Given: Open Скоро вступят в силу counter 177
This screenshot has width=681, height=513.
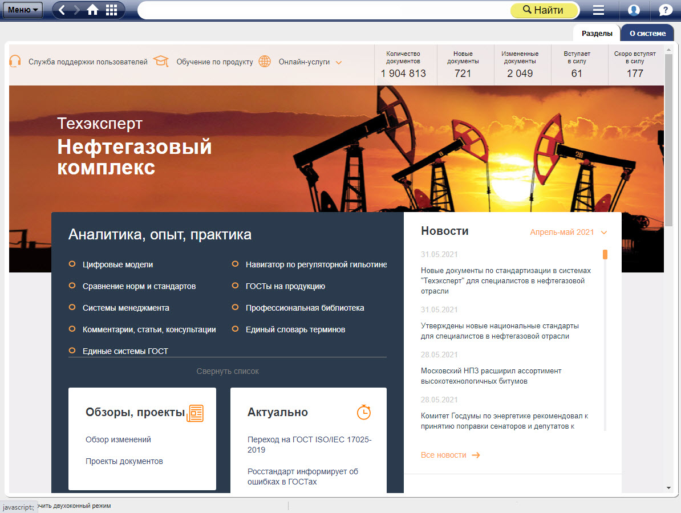Looking at the screenshot, I should click(x=635, y=64).
